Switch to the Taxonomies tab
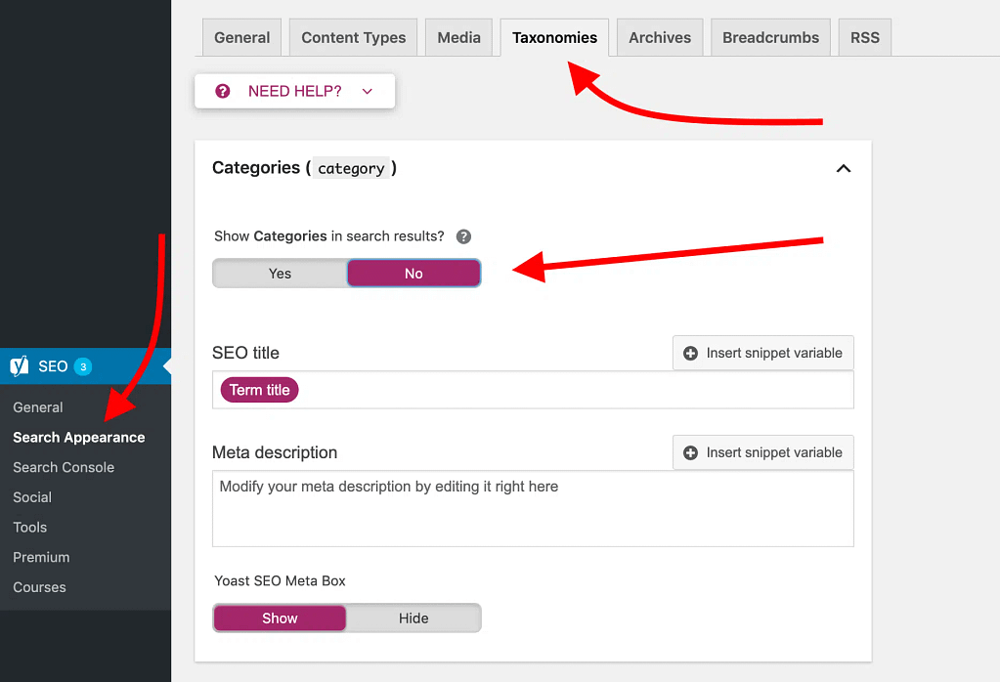Screen dimensions: 1000x682 pos(554,36)
